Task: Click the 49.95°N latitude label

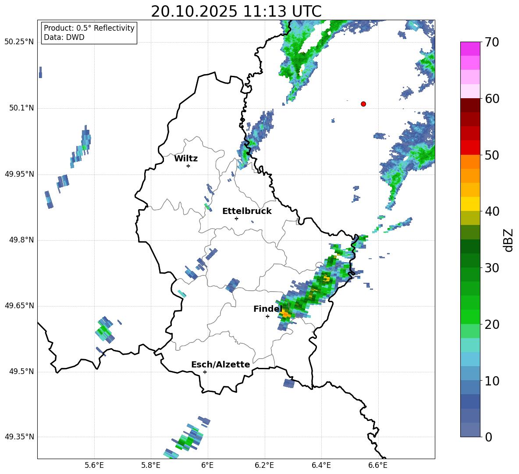Action: (x=19, y=174)
